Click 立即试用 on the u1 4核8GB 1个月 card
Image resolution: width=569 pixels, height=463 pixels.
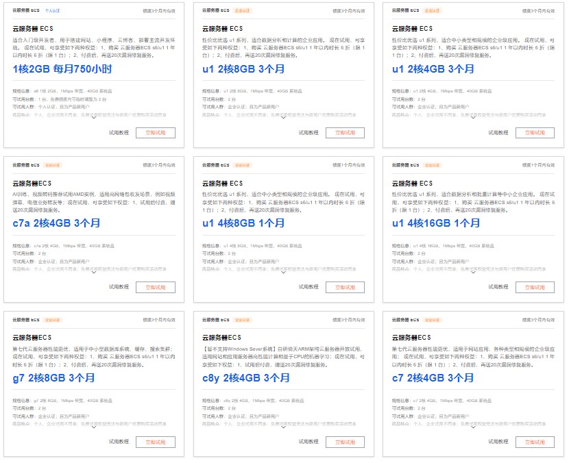coord(345,287)
